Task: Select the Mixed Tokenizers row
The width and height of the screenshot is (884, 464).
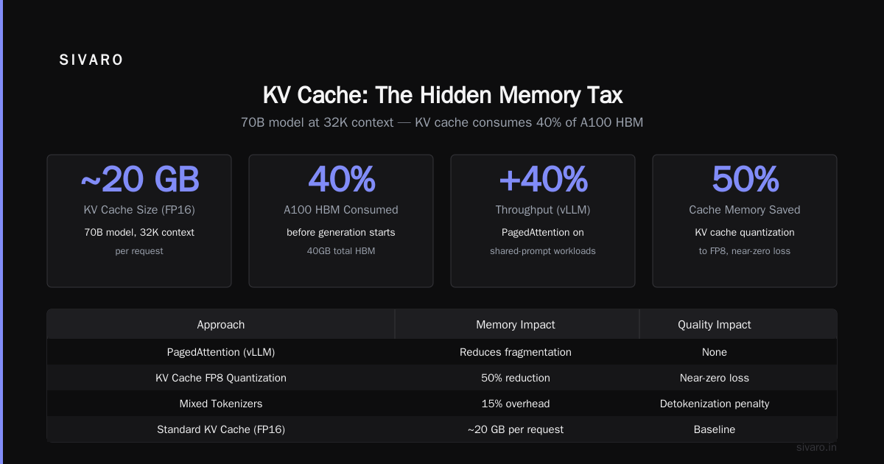Action: 442,404
